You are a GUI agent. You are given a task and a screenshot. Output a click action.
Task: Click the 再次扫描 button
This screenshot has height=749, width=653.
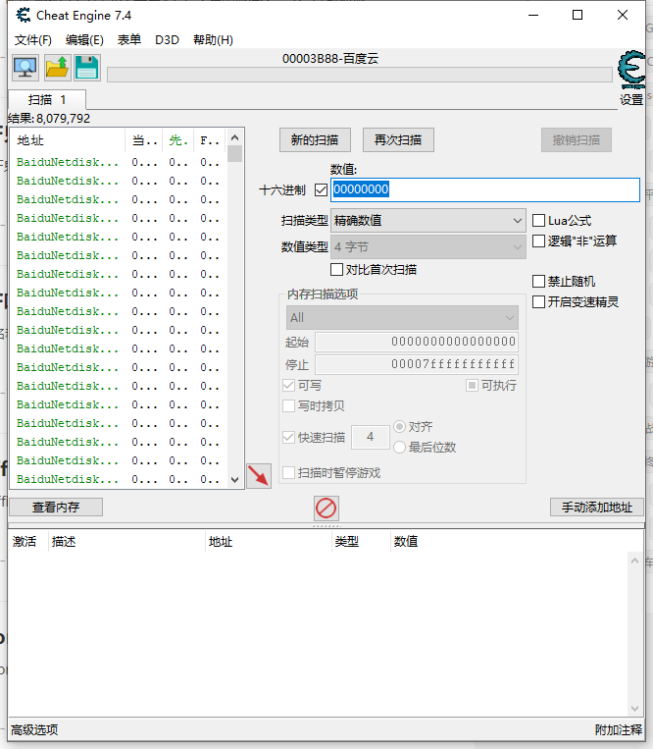coord(398,140)
